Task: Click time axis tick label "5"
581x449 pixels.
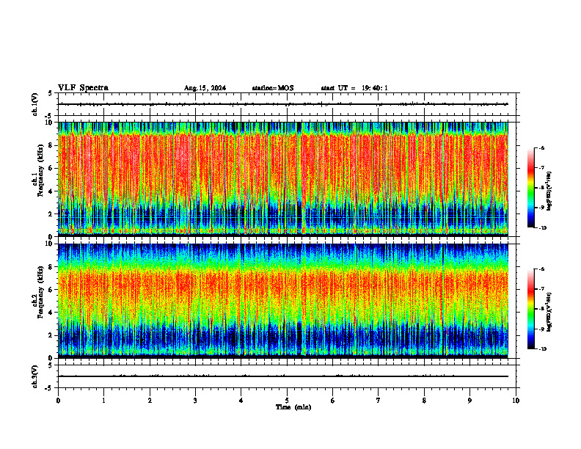Action: (x=287, y=401)
